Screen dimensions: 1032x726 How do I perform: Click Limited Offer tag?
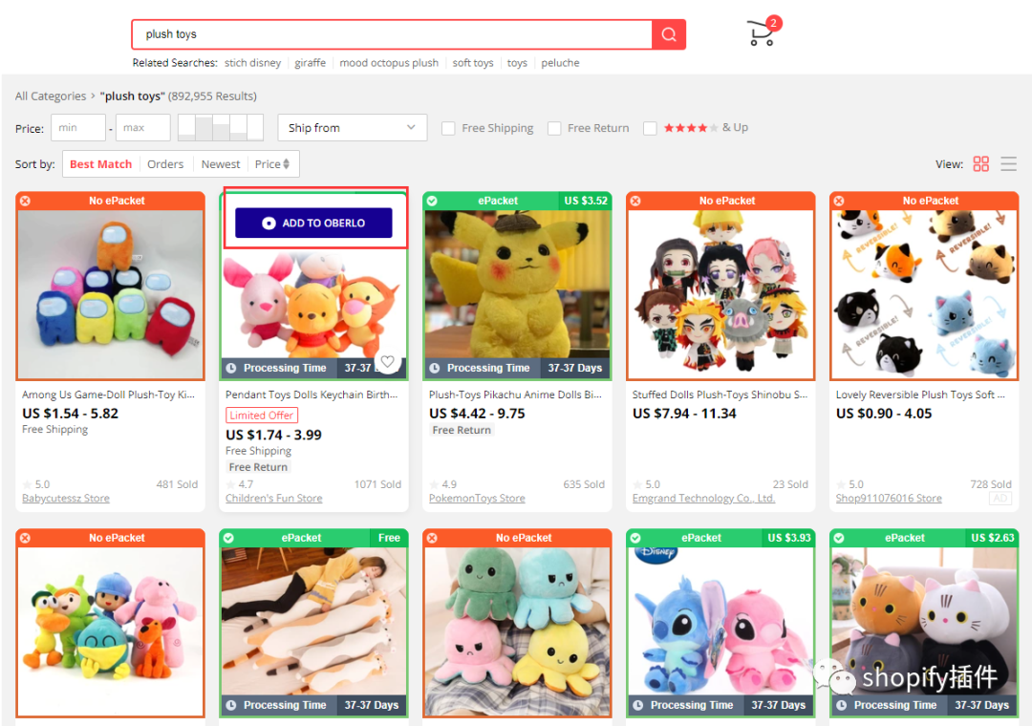click(261, 416)
